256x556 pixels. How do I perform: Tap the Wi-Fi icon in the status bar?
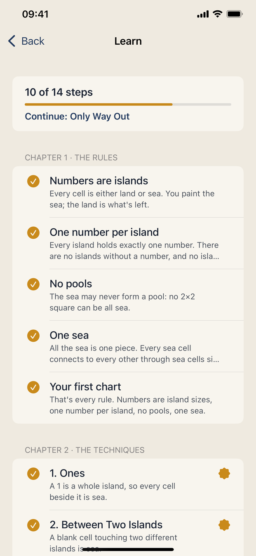coord(217,14)
